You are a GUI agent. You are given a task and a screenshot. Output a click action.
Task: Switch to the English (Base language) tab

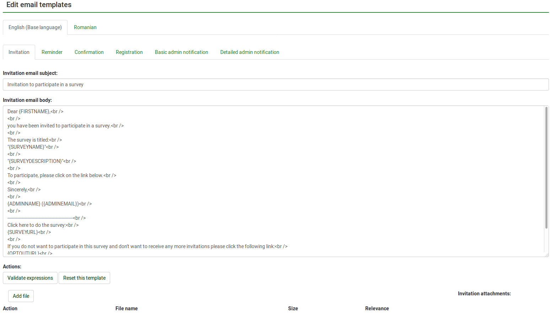35,27
